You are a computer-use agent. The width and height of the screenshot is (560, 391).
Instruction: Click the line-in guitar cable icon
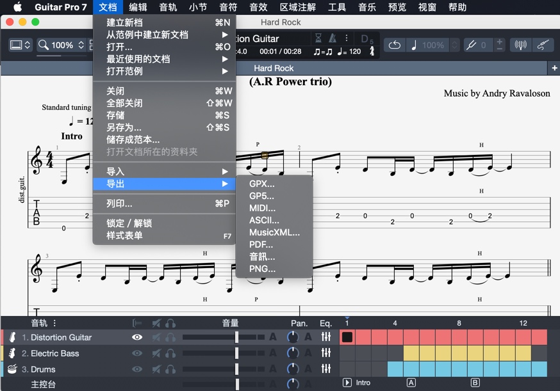click(x=543, y=45)
